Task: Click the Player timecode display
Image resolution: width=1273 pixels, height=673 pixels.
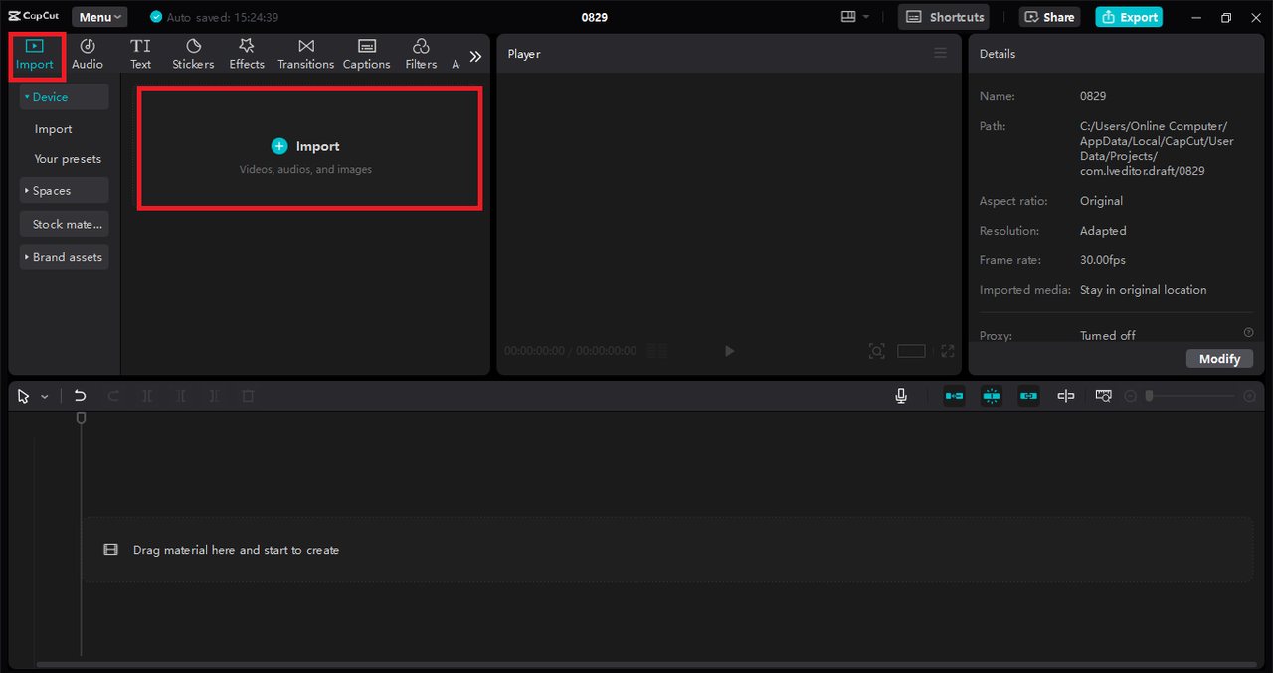Action: (x=570, y=351)
